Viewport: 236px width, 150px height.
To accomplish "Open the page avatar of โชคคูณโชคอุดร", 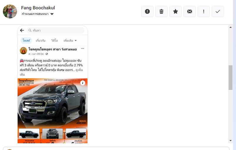I will 23,51.
